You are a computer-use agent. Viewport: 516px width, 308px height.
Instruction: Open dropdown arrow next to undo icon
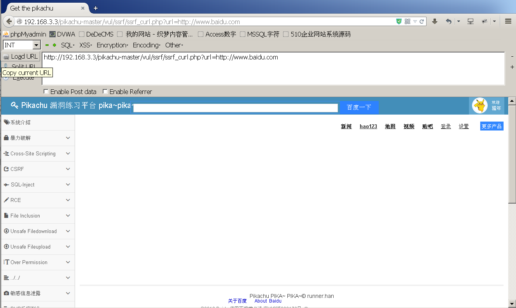coord(459,22)
